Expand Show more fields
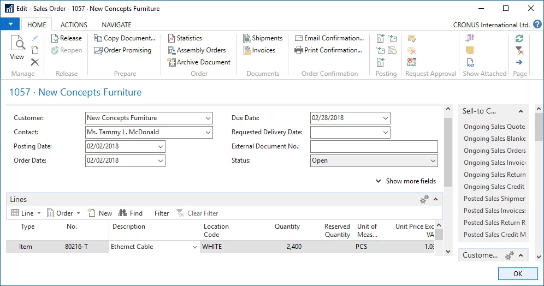Screen dimensions: 544x286 (406, 181)
